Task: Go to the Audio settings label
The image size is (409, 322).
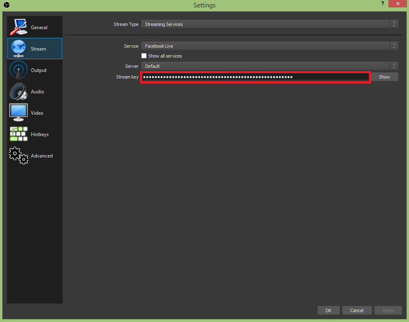Action: (37, 92)
